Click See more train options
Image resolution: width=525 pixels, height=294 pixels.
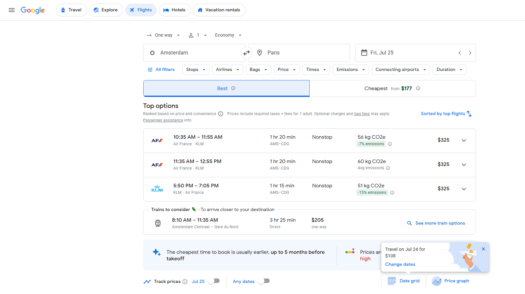point(436,223)
